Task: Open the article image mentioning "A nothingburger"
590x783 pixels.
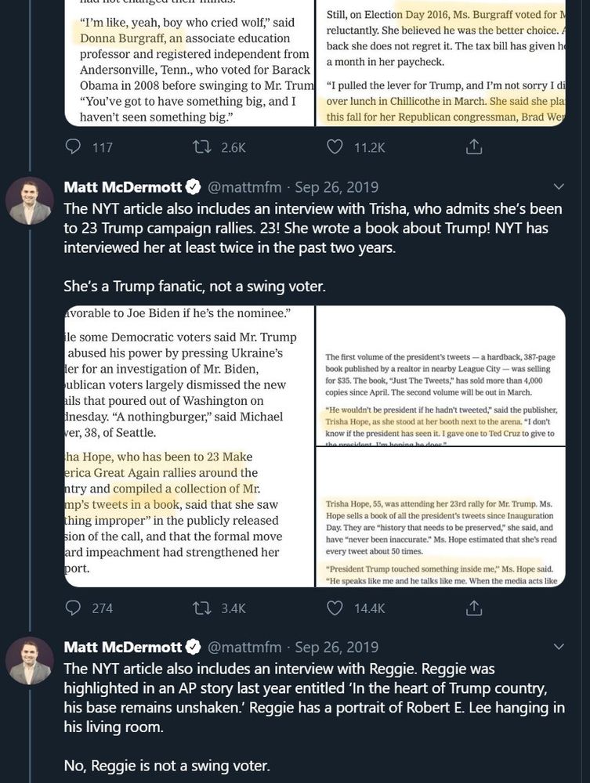Action: click(x=188, y=446)
